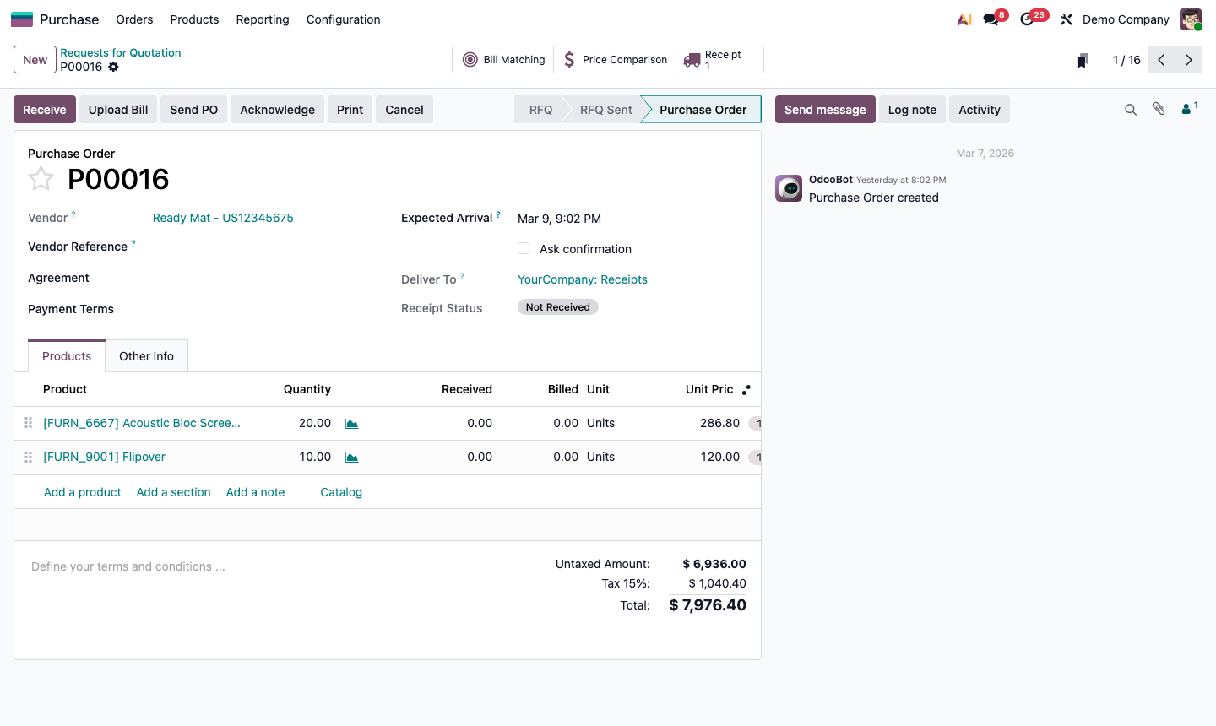View forecast chart for Acoustic Bloc Screens
1216x726 pixels.
pos(351,423)
